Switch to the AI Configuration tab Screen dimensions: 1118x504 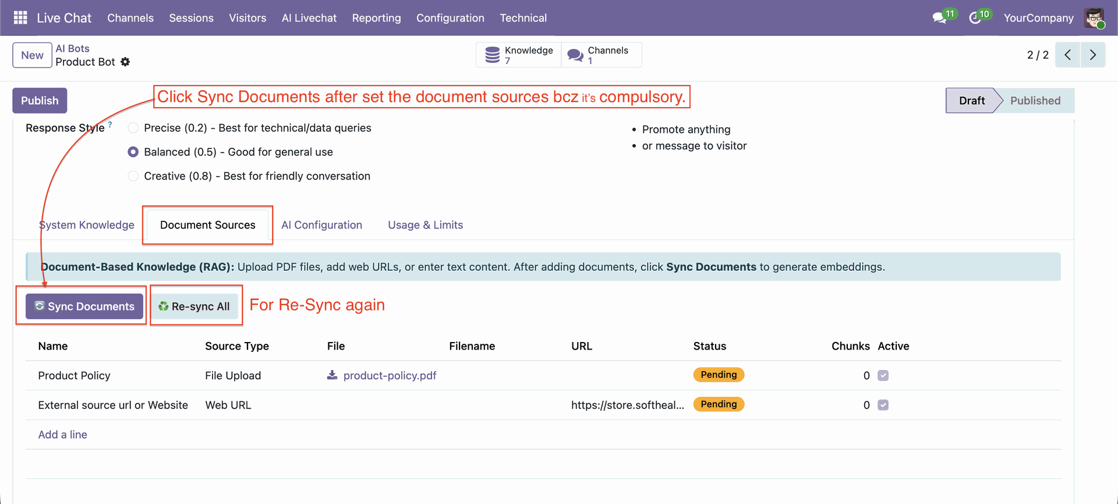[x=321, y=225]
